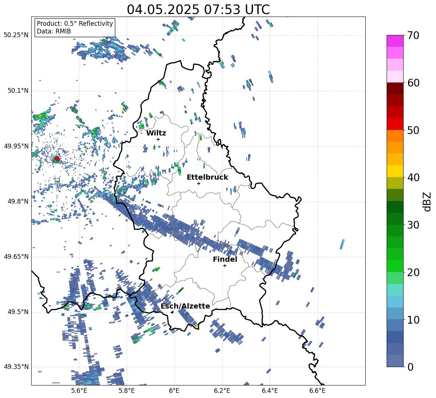Click the 49.95°N latitude label
Image resolution: width=436 pixels, height=398 pixels.
coord(16,146)
